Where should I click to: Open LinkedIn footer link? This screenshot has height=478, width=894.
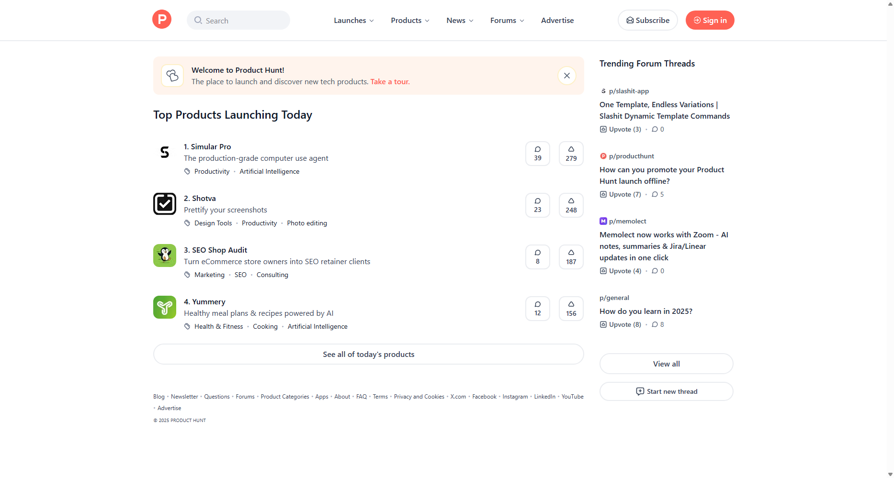[x=544, y=397]
